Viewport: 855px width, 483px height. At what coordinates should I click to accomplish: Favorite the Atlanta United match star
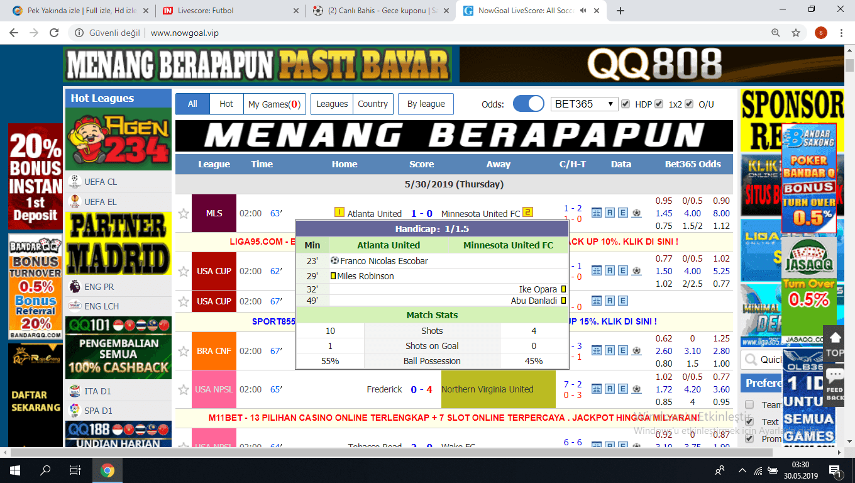point(183,214)
